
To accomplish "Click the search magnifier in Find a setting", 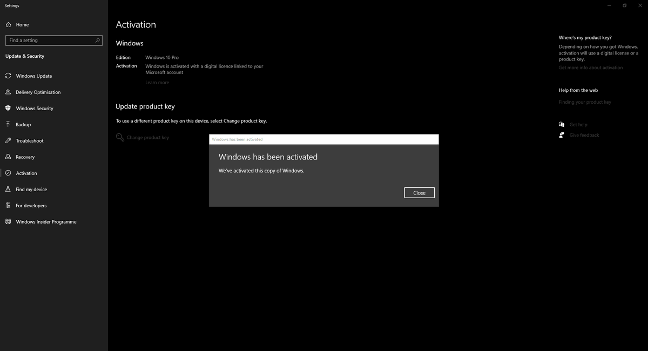I will pos(98,40).
